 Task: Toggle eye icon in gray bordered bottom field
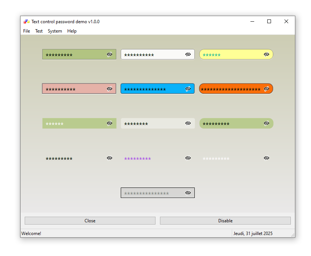pos(188,193)
